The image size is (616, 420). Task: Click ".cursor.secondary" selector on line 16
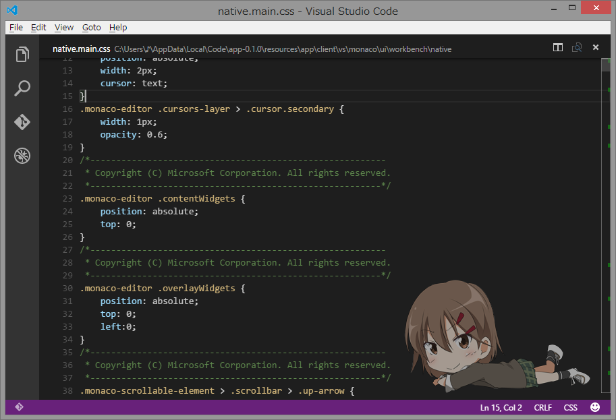tap(290, 109)
